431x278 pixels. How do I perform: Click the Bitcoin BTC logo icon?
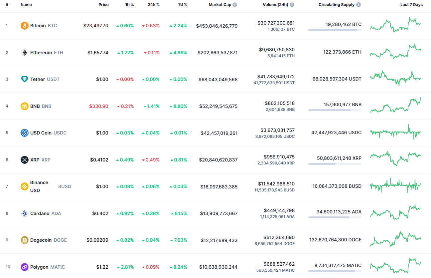[24, 25]
